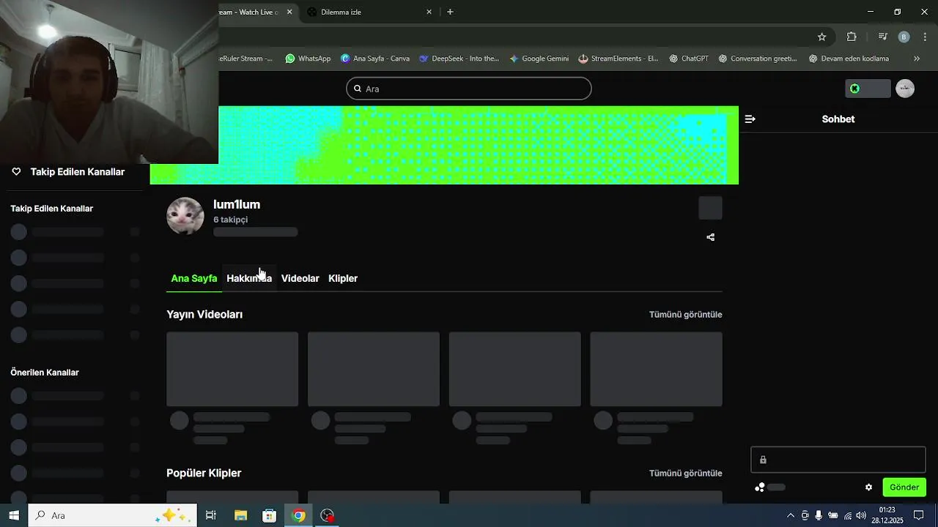Show hidden system tray icons

click(x=790, y=515)
